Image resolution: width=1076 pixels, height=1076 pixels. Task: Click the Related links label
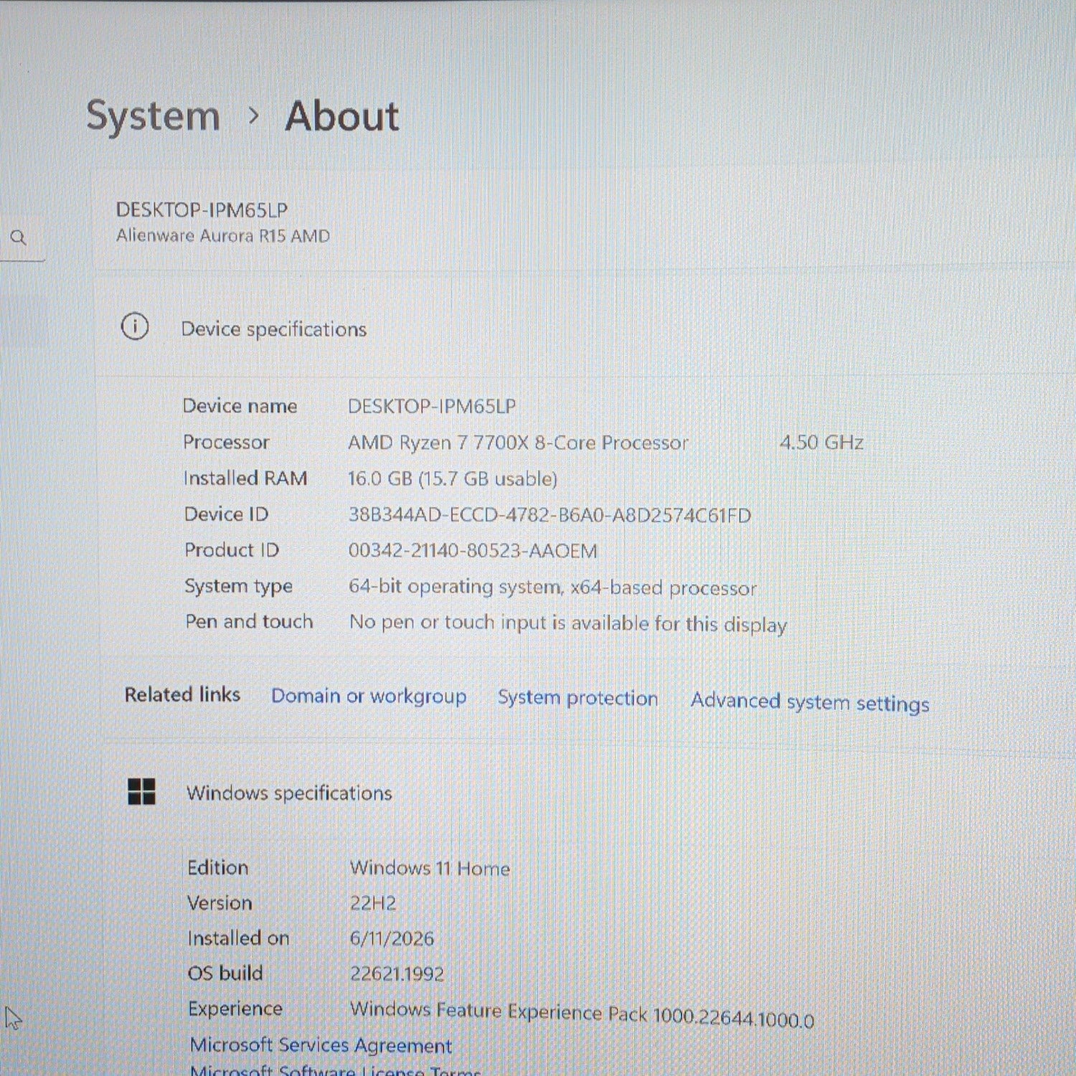pyautogui.click(x=182, y=694)
